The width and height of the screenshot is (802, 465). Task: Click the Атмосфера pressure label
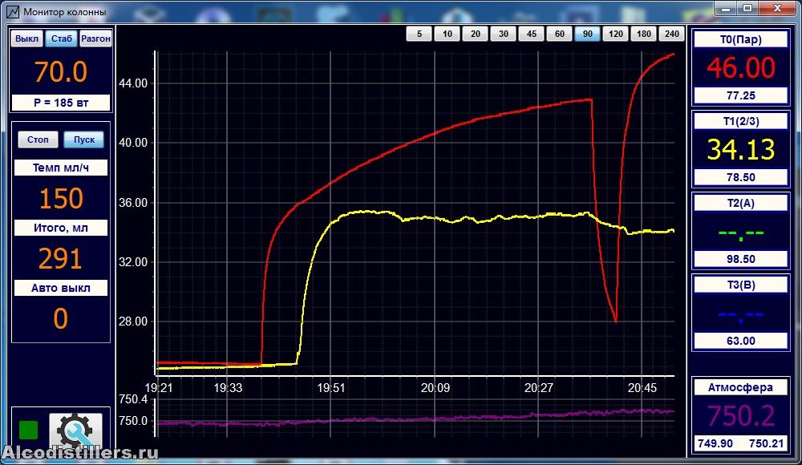pos(740,387)
